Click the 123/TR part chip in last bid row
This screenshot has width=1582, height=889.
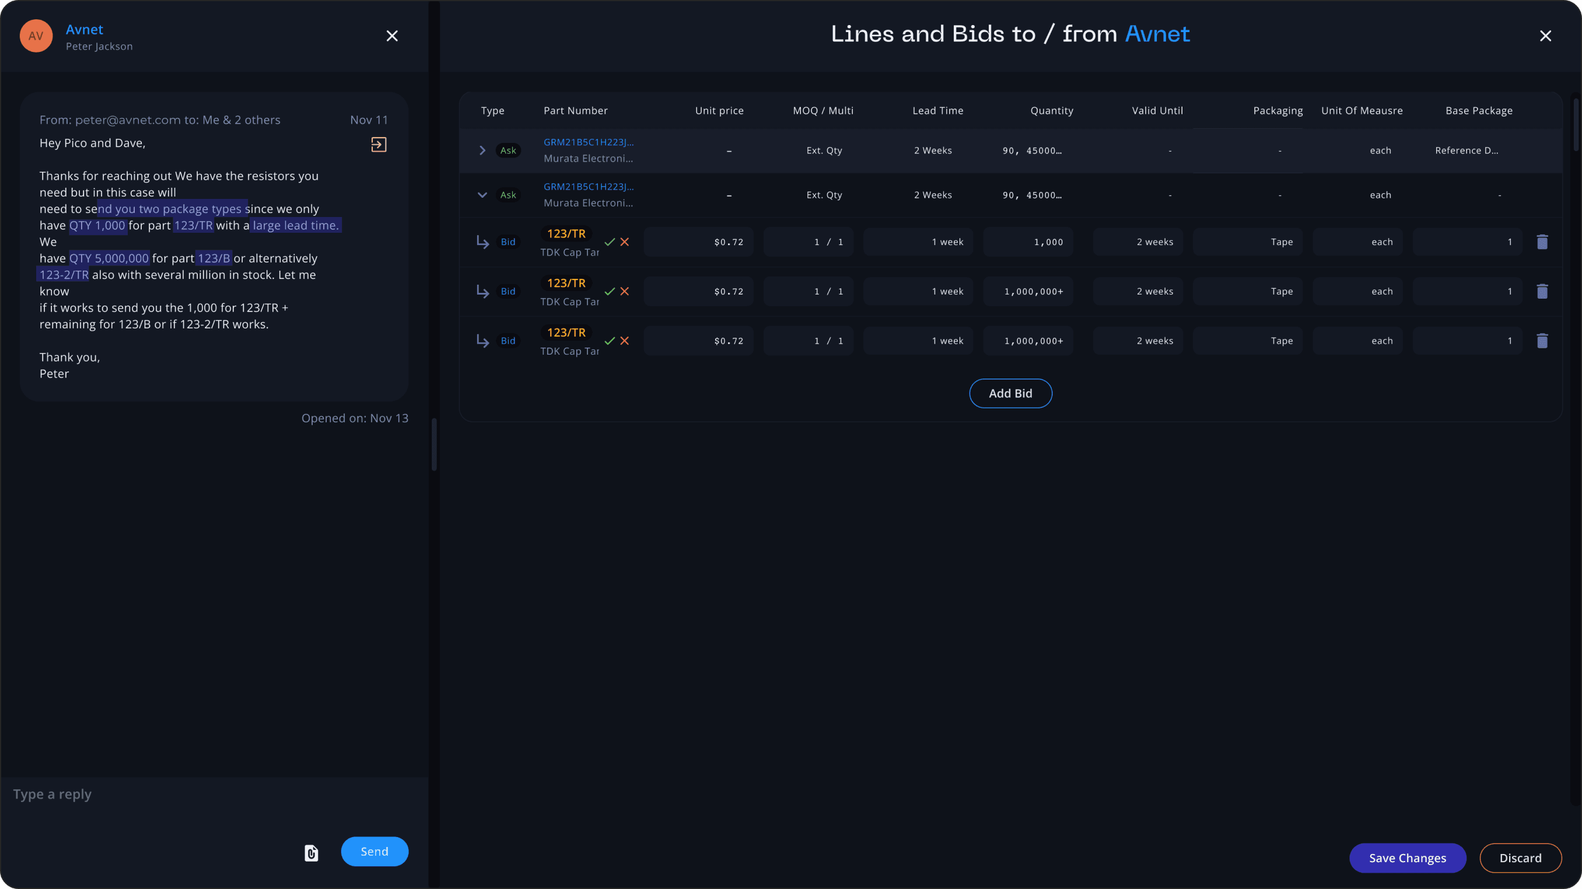[x=566, y=332]
